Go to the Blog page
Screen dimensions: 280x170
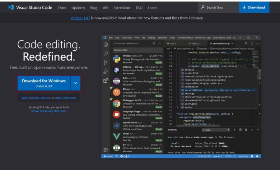(x=94, y=8)
